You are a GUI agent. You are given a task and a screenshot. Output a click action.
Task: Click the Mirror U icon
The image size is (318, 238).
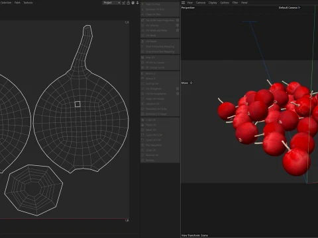pos(142,73)
